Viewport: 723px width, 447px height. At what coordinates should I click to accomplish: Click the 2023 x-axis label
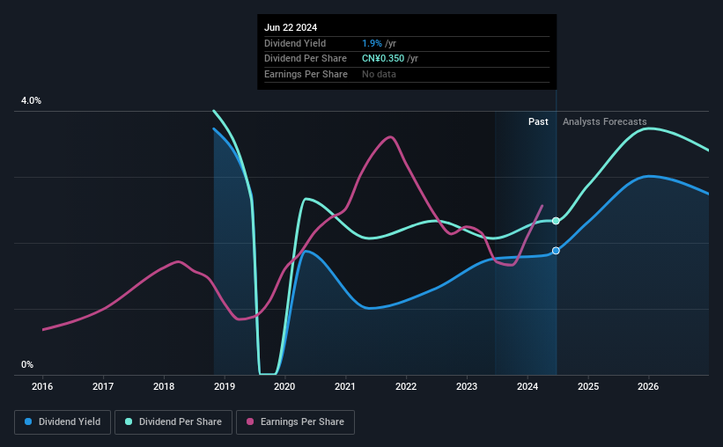[467, 386]
